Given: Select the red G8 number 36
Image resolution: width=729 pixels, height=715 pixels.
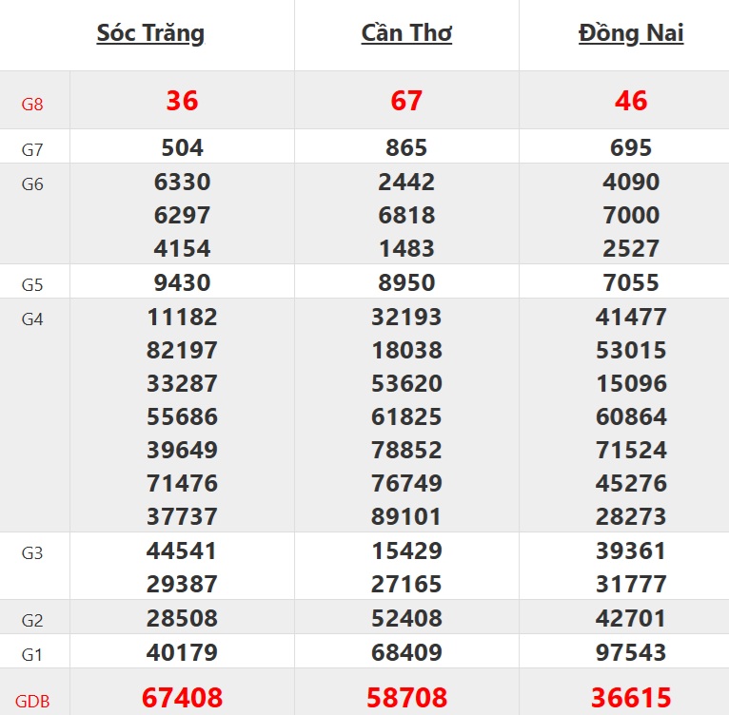Looking at the screenshot, I should (182, 100).
